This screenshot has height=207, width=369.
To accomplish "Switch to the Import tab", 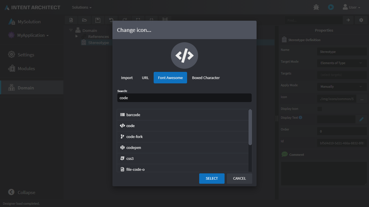I will [127, 78].
